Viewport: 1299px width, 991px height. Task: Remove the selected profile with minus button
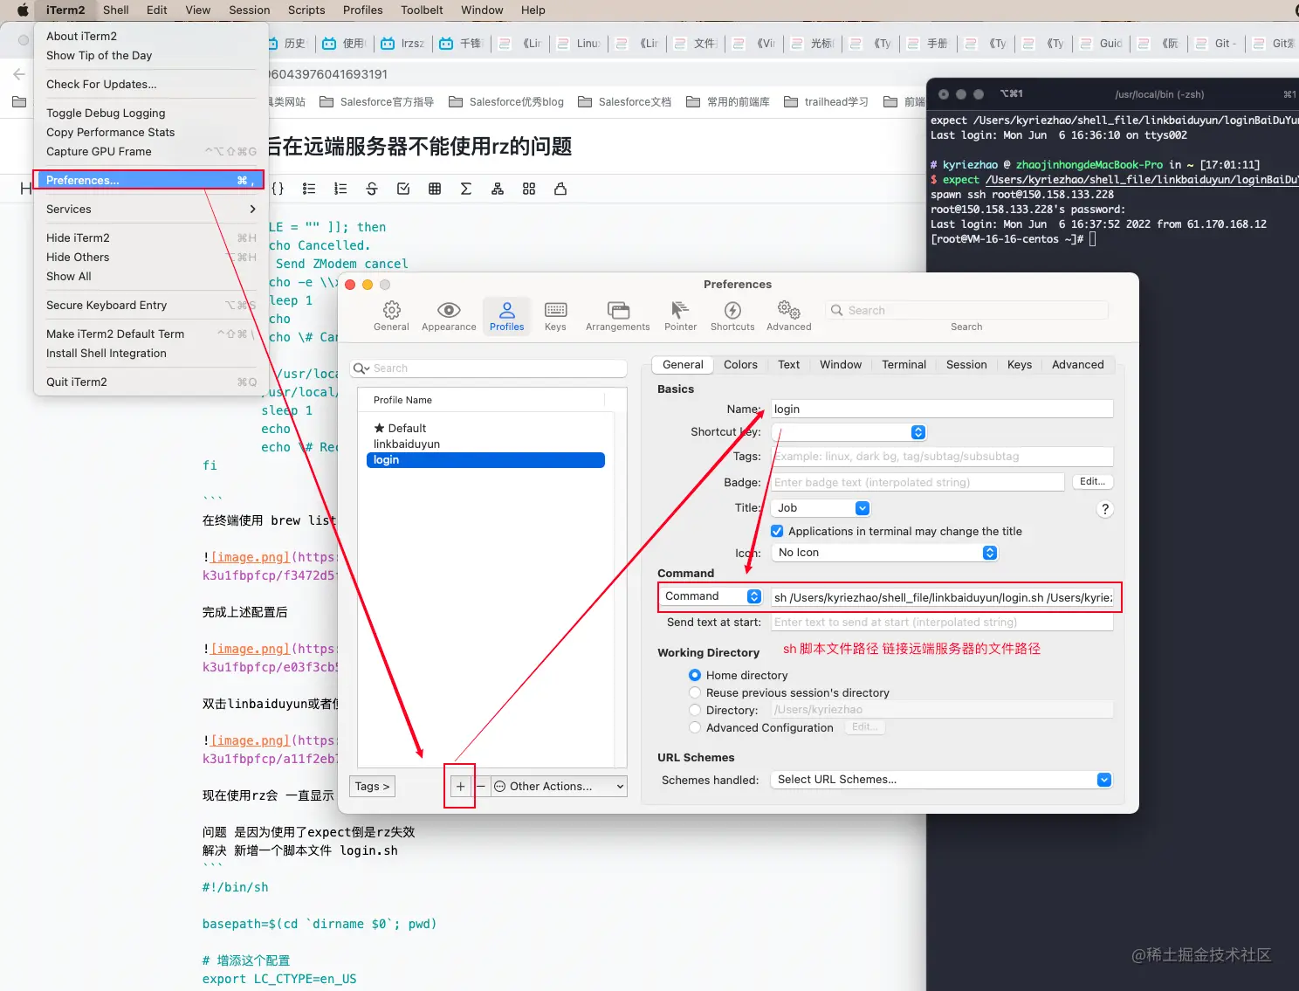click(481, 786)
